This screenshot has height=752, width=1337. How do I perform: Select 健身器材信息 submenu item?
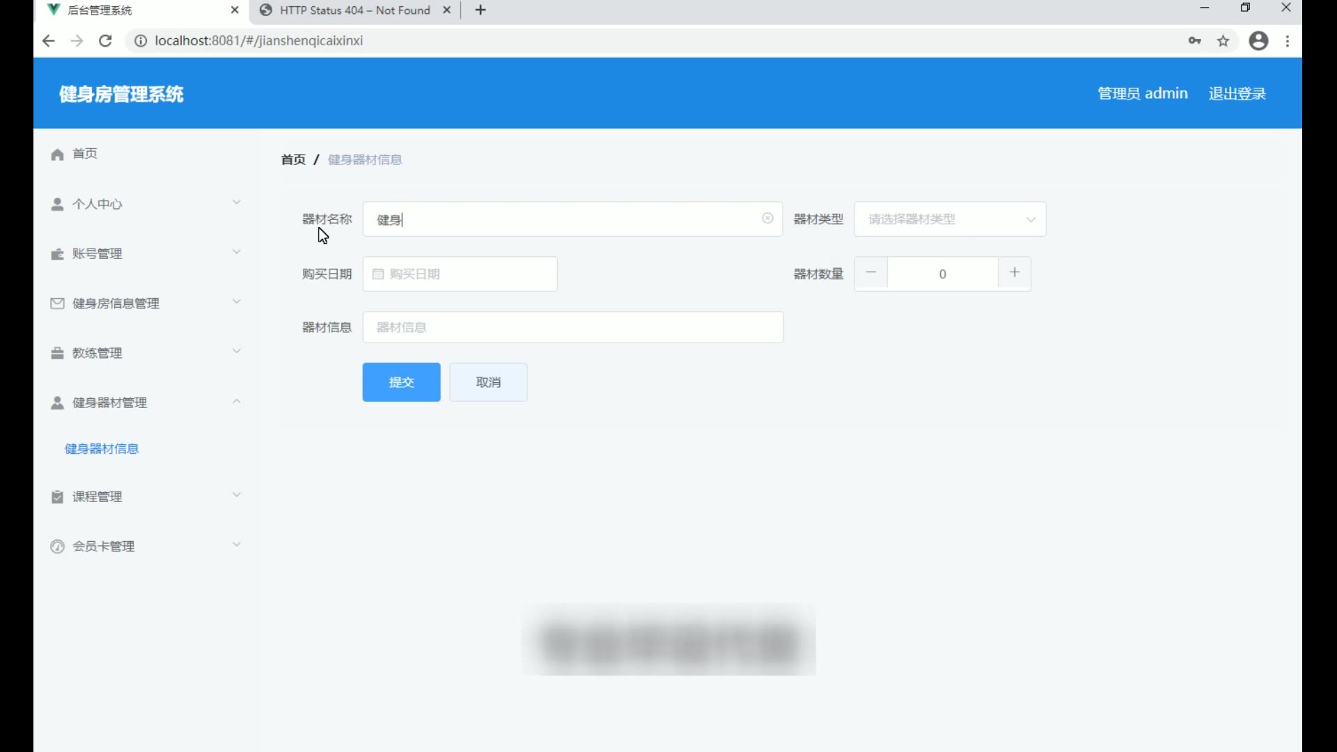(x=102, y=449)
